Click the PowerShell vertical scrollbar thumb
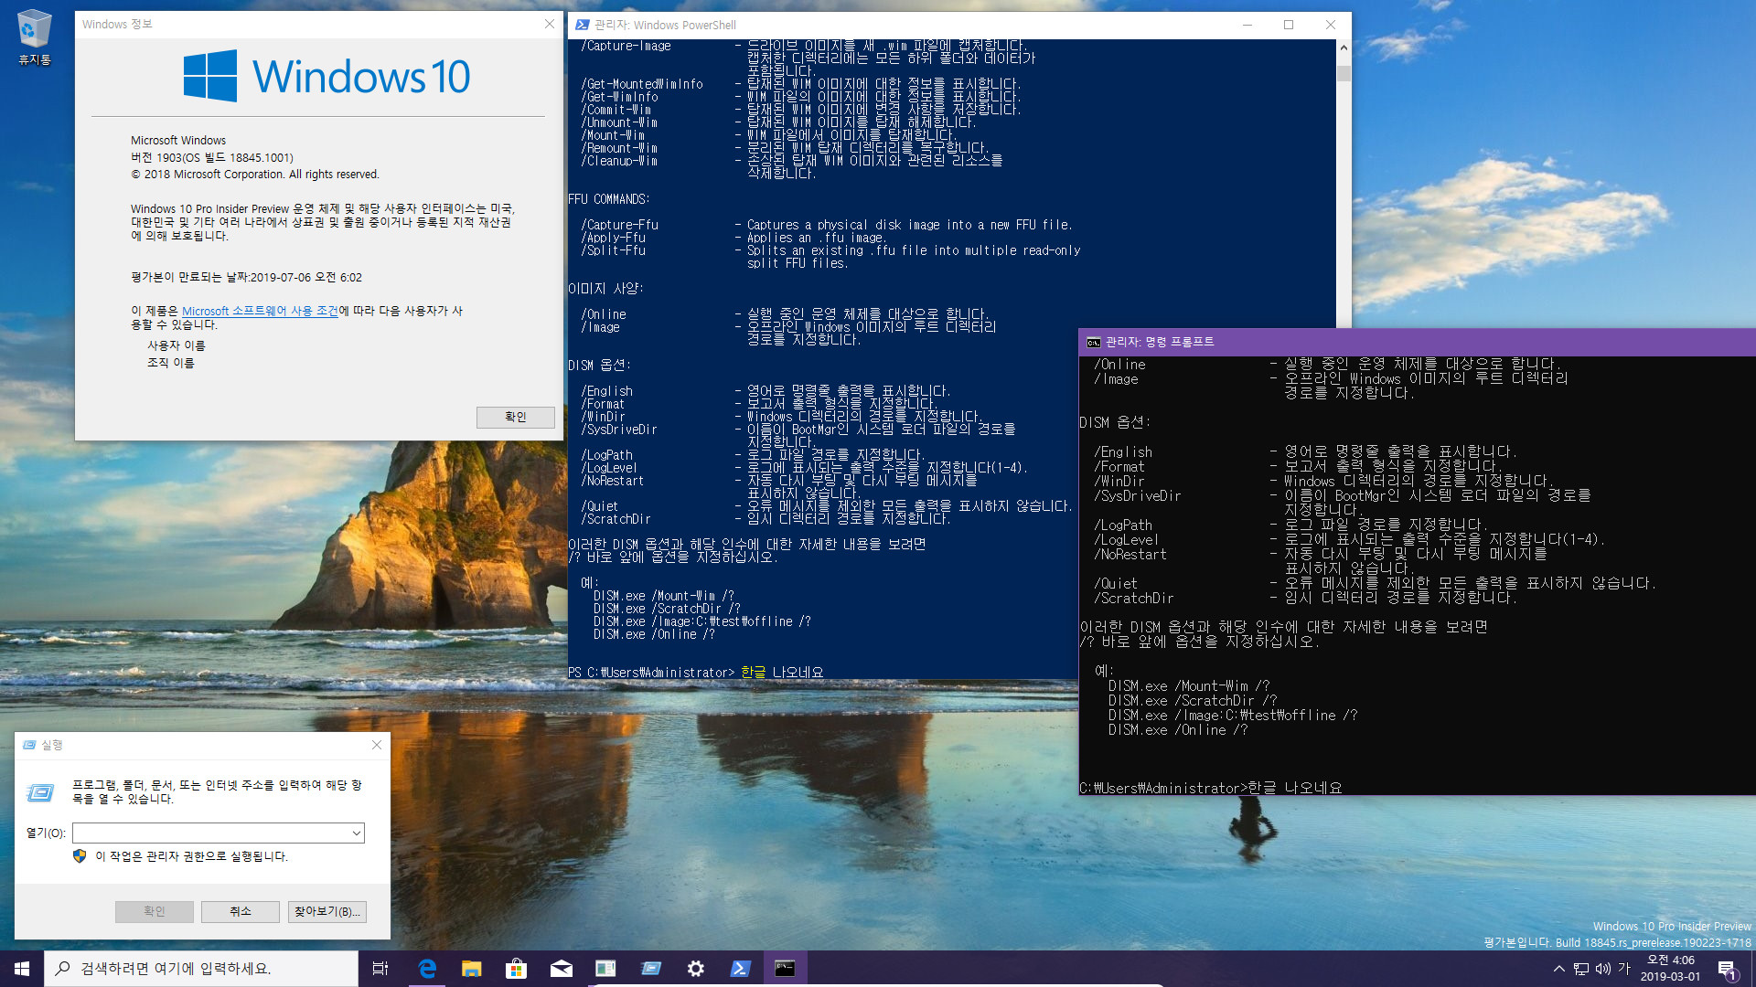 click(x=1344, y=73)
